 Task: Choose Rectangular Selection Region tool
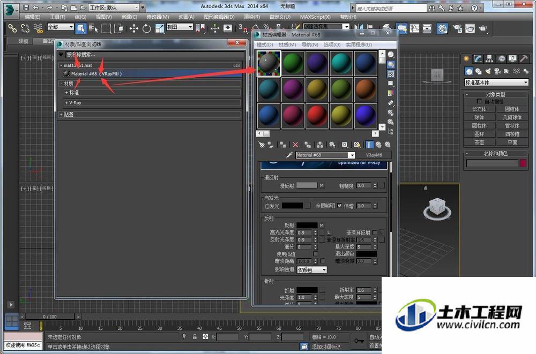(x=106, y=28)
